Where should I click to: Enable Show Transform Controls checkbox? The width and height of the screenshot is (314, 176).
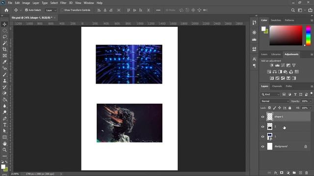pyautogui.click(x=62, y=10)
